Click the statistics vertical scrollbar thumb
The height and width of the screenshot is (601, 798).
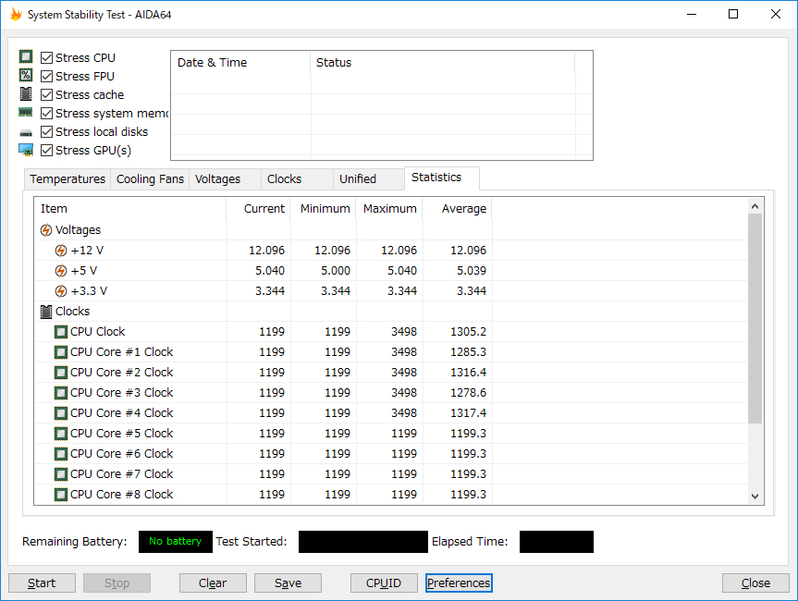pos(755,319)
